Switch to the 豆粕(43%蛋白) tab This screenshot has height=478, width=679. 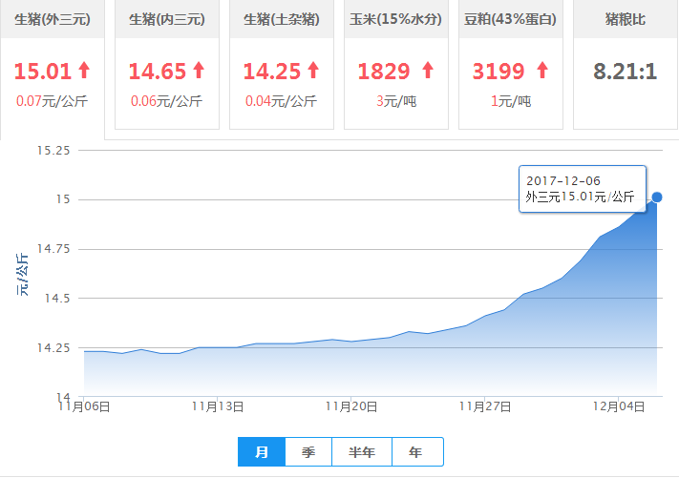pos(510,19)
